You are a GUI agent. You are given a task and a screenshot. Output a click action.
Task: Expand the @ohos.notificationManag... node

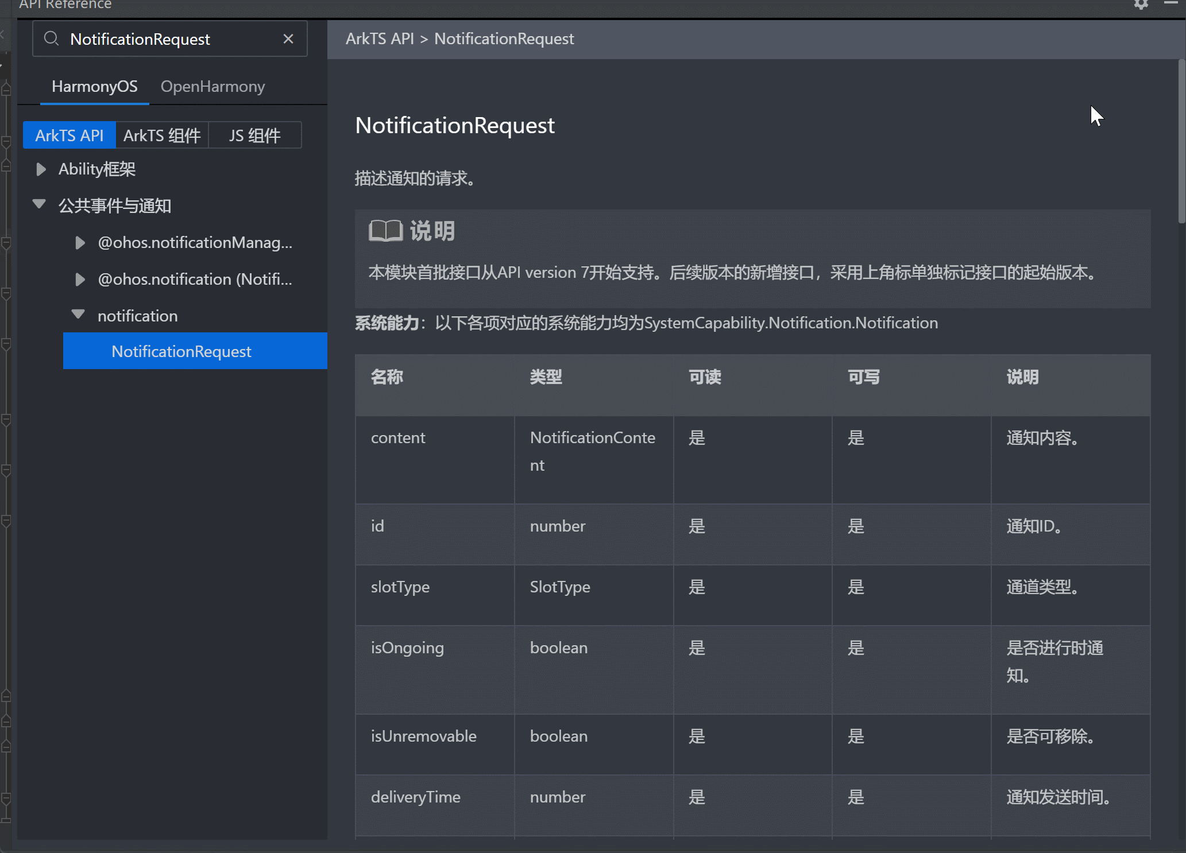(x=80, y=243)
